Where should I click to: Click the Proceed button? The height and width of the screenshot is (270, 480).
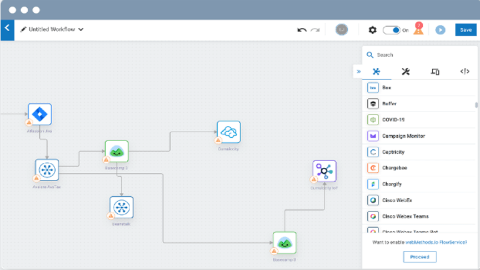tap(419, 257)
